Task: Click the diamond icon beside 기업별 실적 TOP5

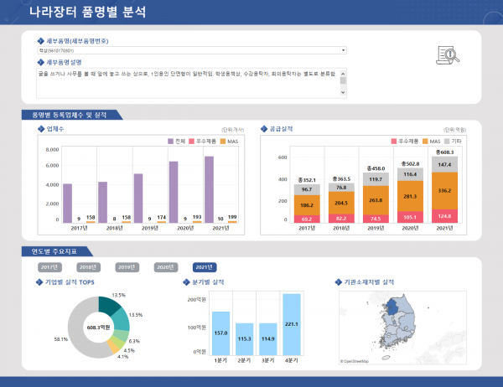Action: click(40, 282)
